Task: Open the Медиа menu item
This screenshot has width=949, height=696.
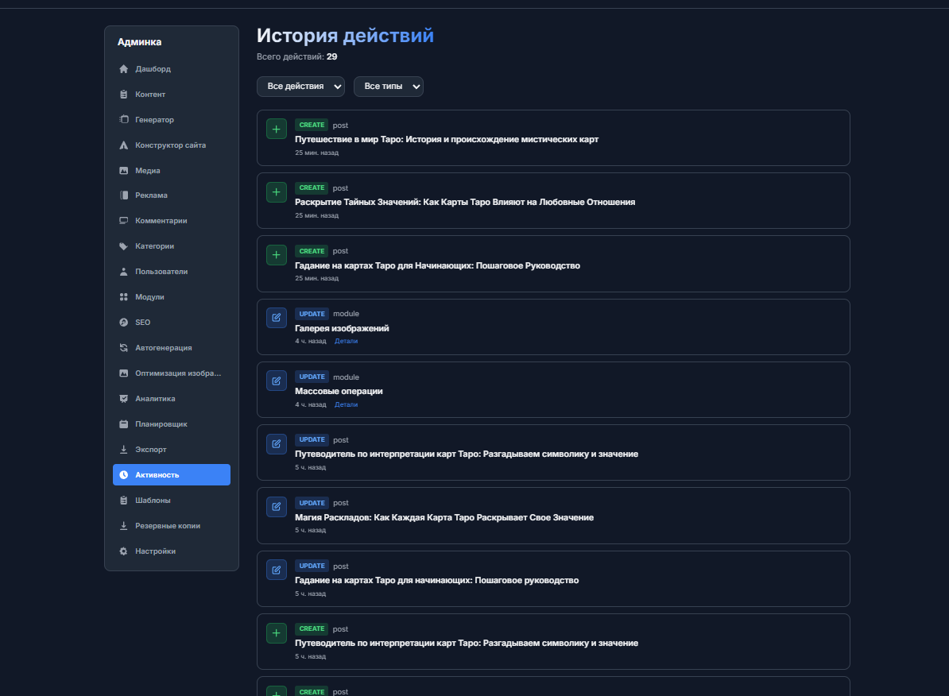Action: click(148, 171)
